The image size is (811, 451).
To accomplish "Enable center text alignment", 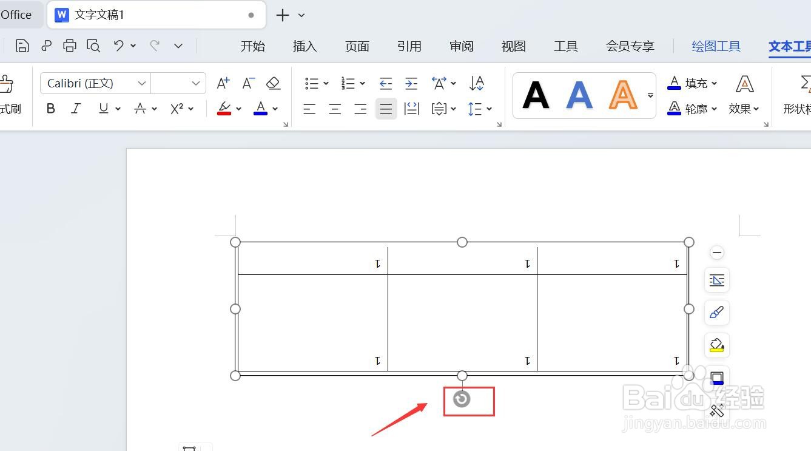I will pyautogui.click(x=335, y=109).
